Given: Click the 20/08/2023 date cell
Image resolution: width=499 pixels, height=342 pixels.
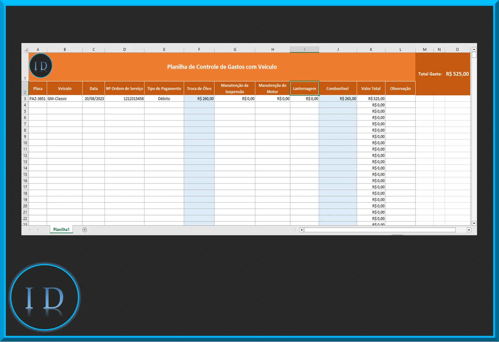Looking at the screenshot, I should pos(94,99).
